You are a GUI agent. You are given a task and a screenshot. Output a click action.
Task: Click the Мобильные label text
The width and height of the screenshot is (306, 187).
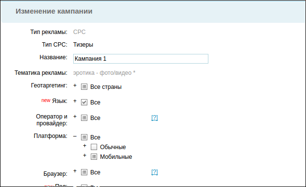[116, 157]
